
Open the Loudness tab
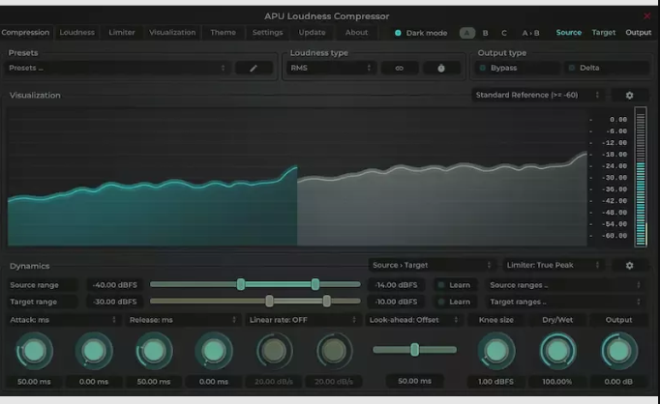click(77, 32)
